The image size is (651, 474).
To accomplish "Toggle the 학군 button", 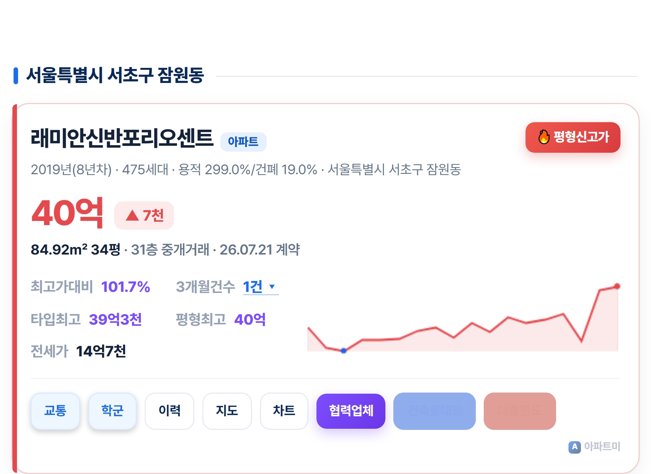I will pyautogui.click(x=112, y=411).
